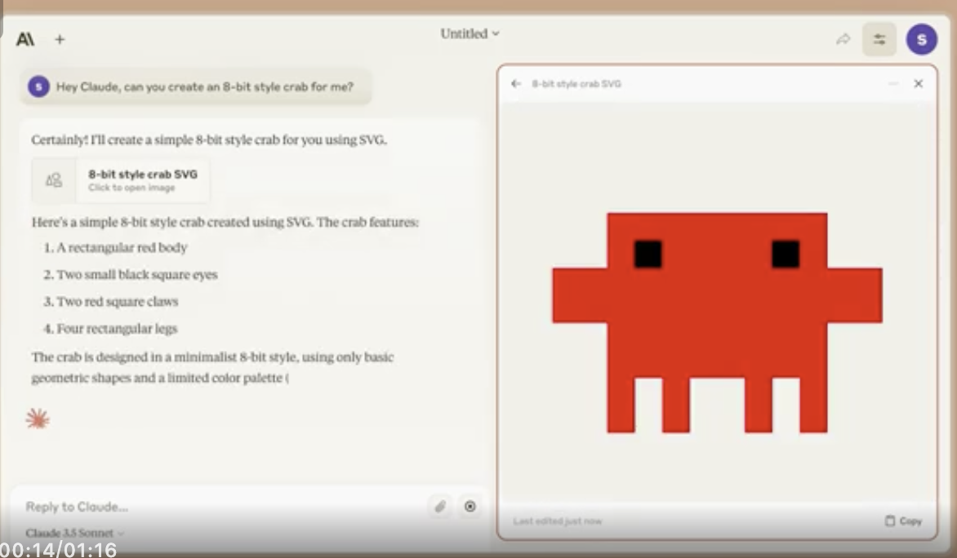Image resolution: width=957 pixels, height=558 pixels.
Task: Start a new chat with plus icon
Action: [60, 40]
